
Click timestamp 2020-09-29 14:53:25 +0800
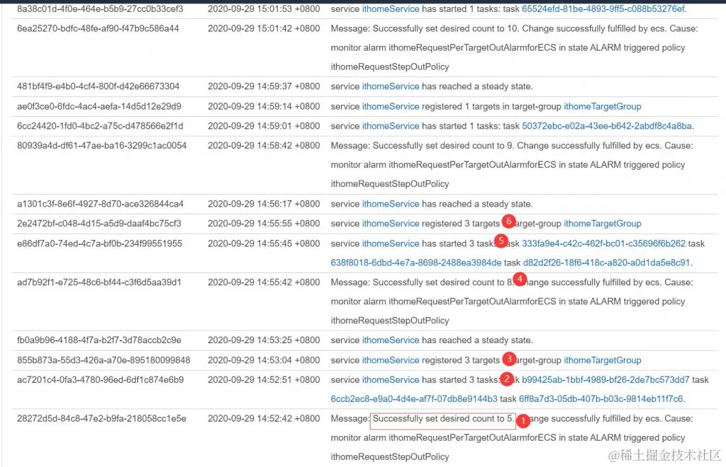[264, 340]
